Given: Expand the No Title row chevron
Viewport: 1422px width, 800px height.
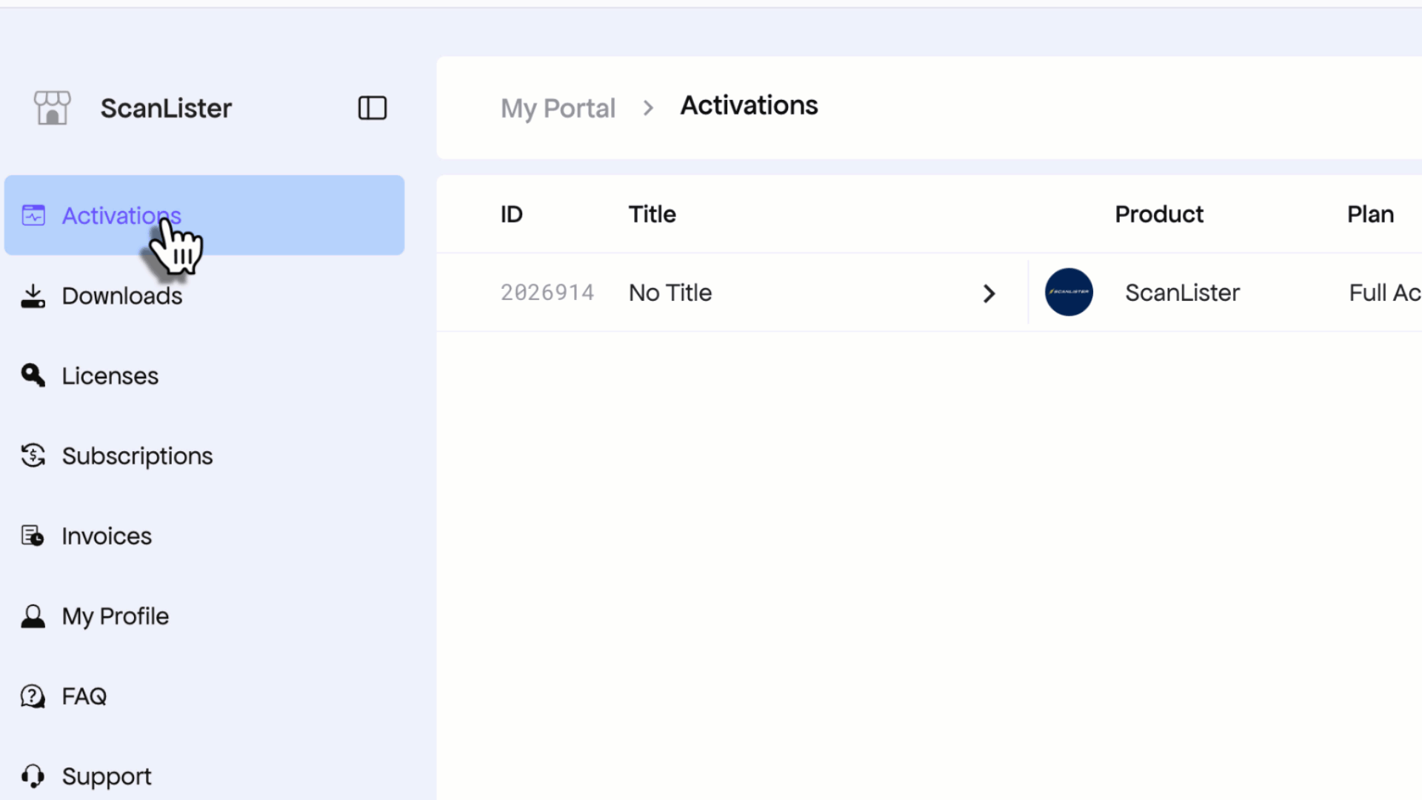Looking at the screenshot, I should tap(989, 293).
